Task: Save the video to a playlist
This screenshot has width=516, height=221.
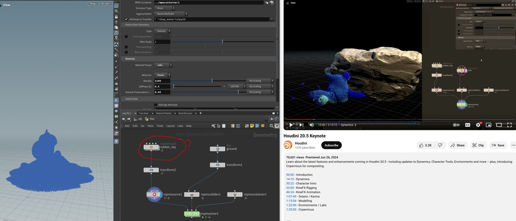Action: [497, 145]
